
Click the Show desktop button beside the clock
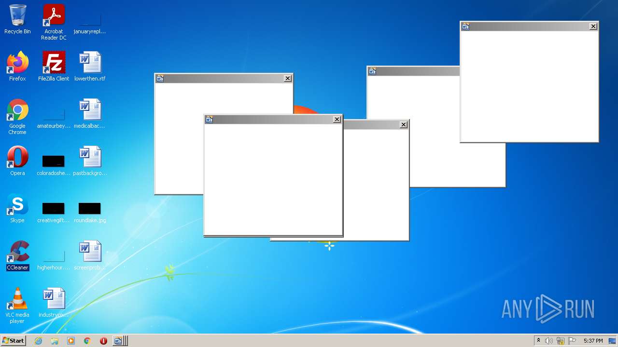pyautogui.click(x=613, y=341)
